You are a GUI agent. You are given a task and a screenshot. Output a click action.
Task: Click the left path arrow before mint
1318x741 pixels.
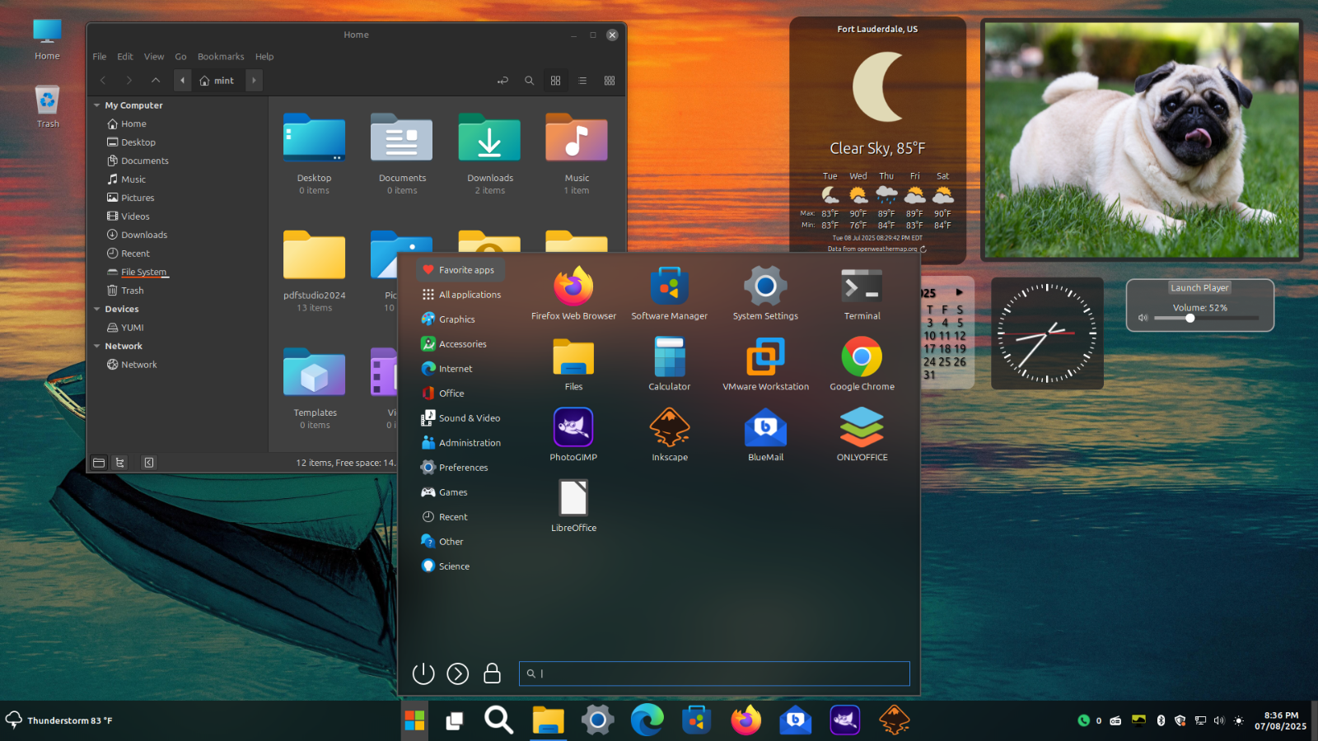[182, 81]
